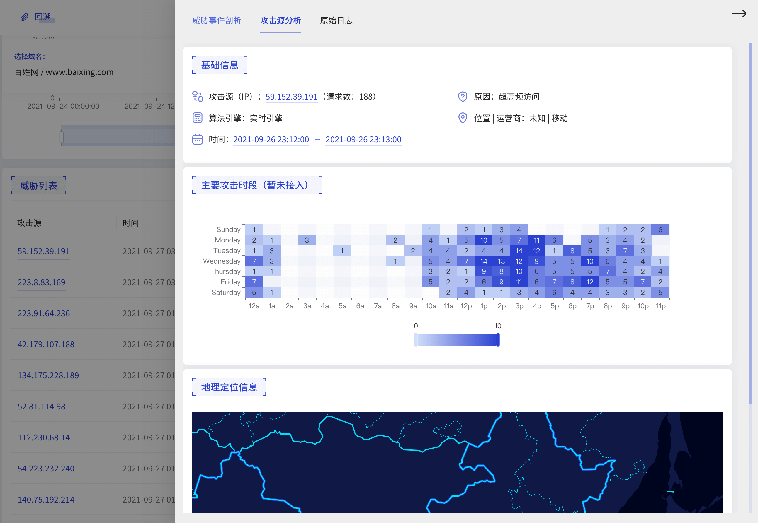Click the 主要攻击时段（暂未接入） section title
This screenshot has height=523, width=758.
click(257, 185)
